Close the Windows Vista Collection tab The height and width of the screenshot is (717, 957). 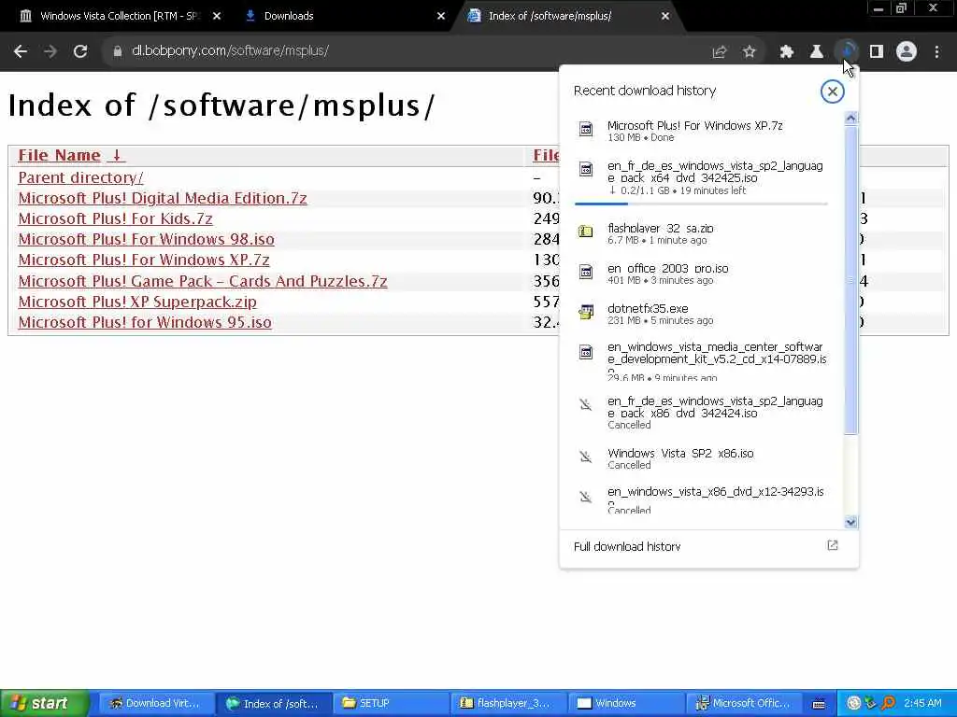217,17
